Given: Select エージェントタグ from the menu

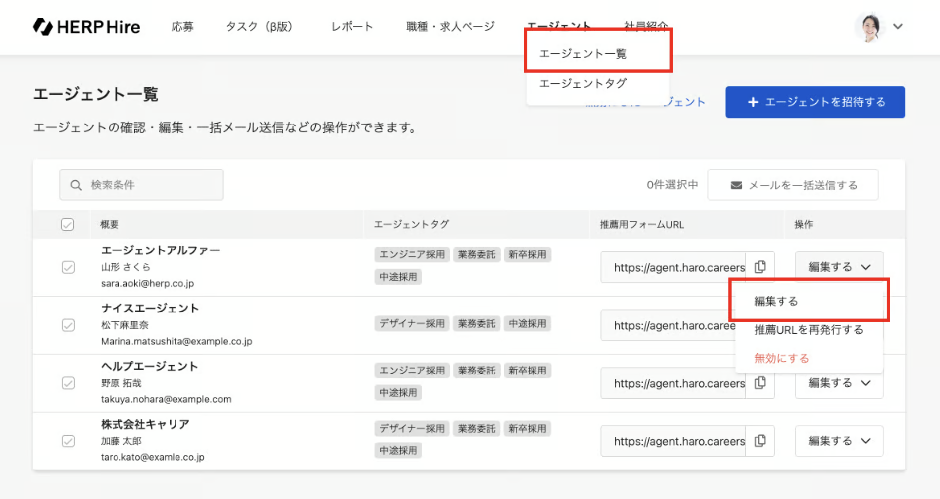Looking at the screenshot, I should (x=583, y=84).
